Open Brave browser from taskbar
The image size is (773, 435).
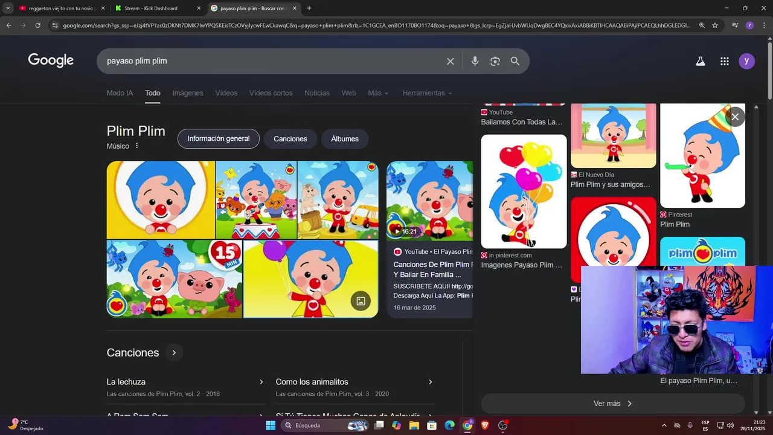[x=485, y=425]
